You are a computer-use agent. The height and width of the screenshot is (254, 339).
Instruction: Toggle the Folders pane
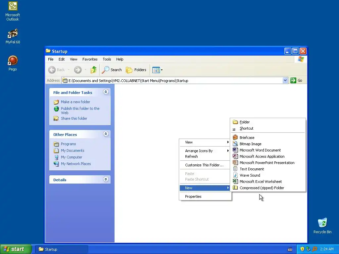pyautogui.click(x=136, y=70)
